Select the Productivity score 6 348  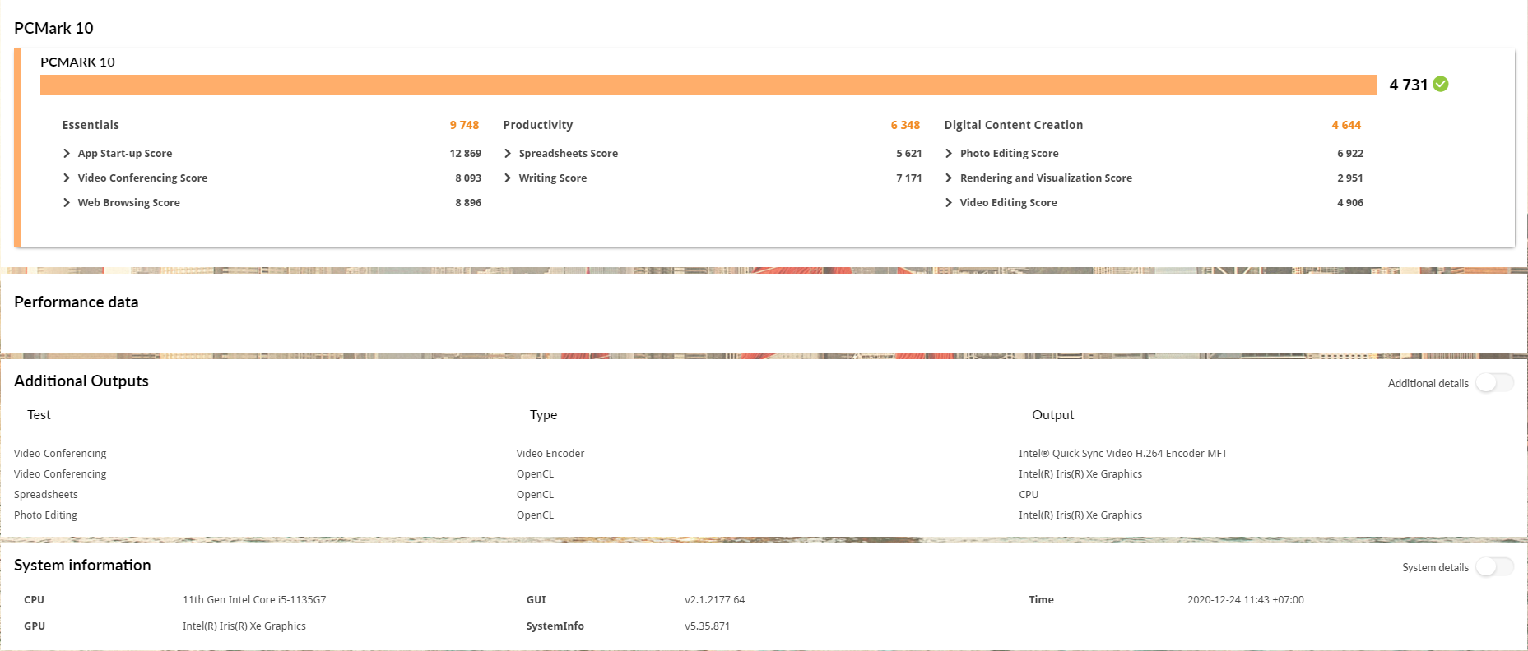tap(905, 125)
